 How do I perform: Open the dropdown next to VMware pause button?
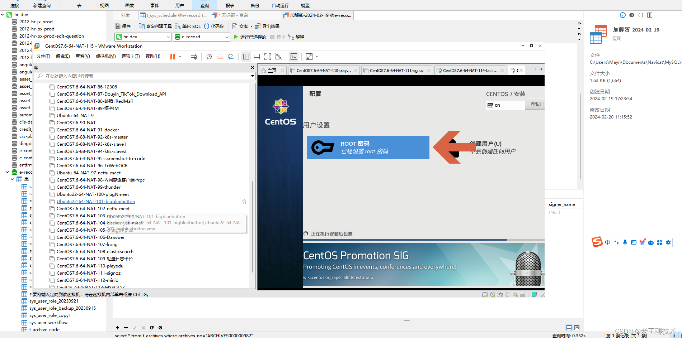pyautogui.click(x=180, y=57)
